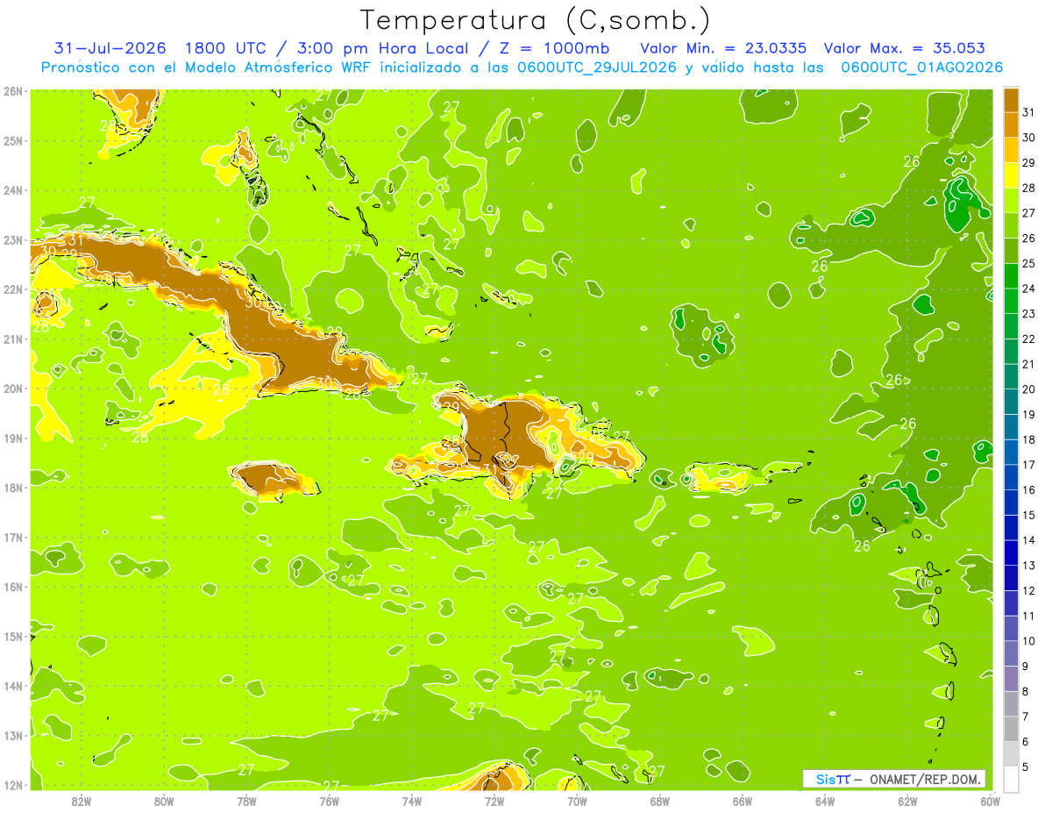This screenshot has width=1052, height=813.
Task: Click the color legend value "19"
Action: coord(1028,415)
